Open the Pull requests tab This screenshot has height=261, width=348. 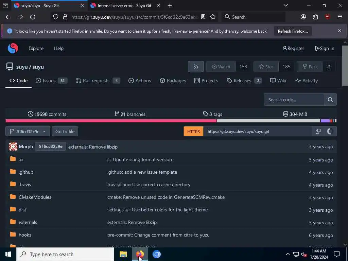tap(98, 81)
